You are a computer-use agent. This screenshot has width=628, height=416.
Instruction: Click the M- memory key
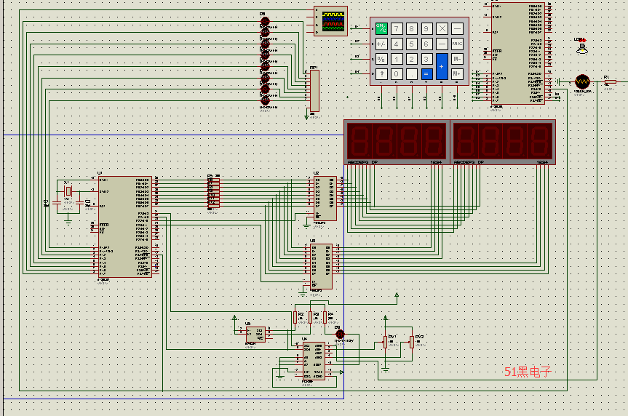pyautogui.click(x=457, y=59)
